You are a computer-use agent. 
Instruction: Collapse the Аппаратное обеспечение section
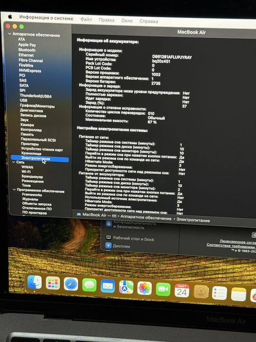point(10,34)
